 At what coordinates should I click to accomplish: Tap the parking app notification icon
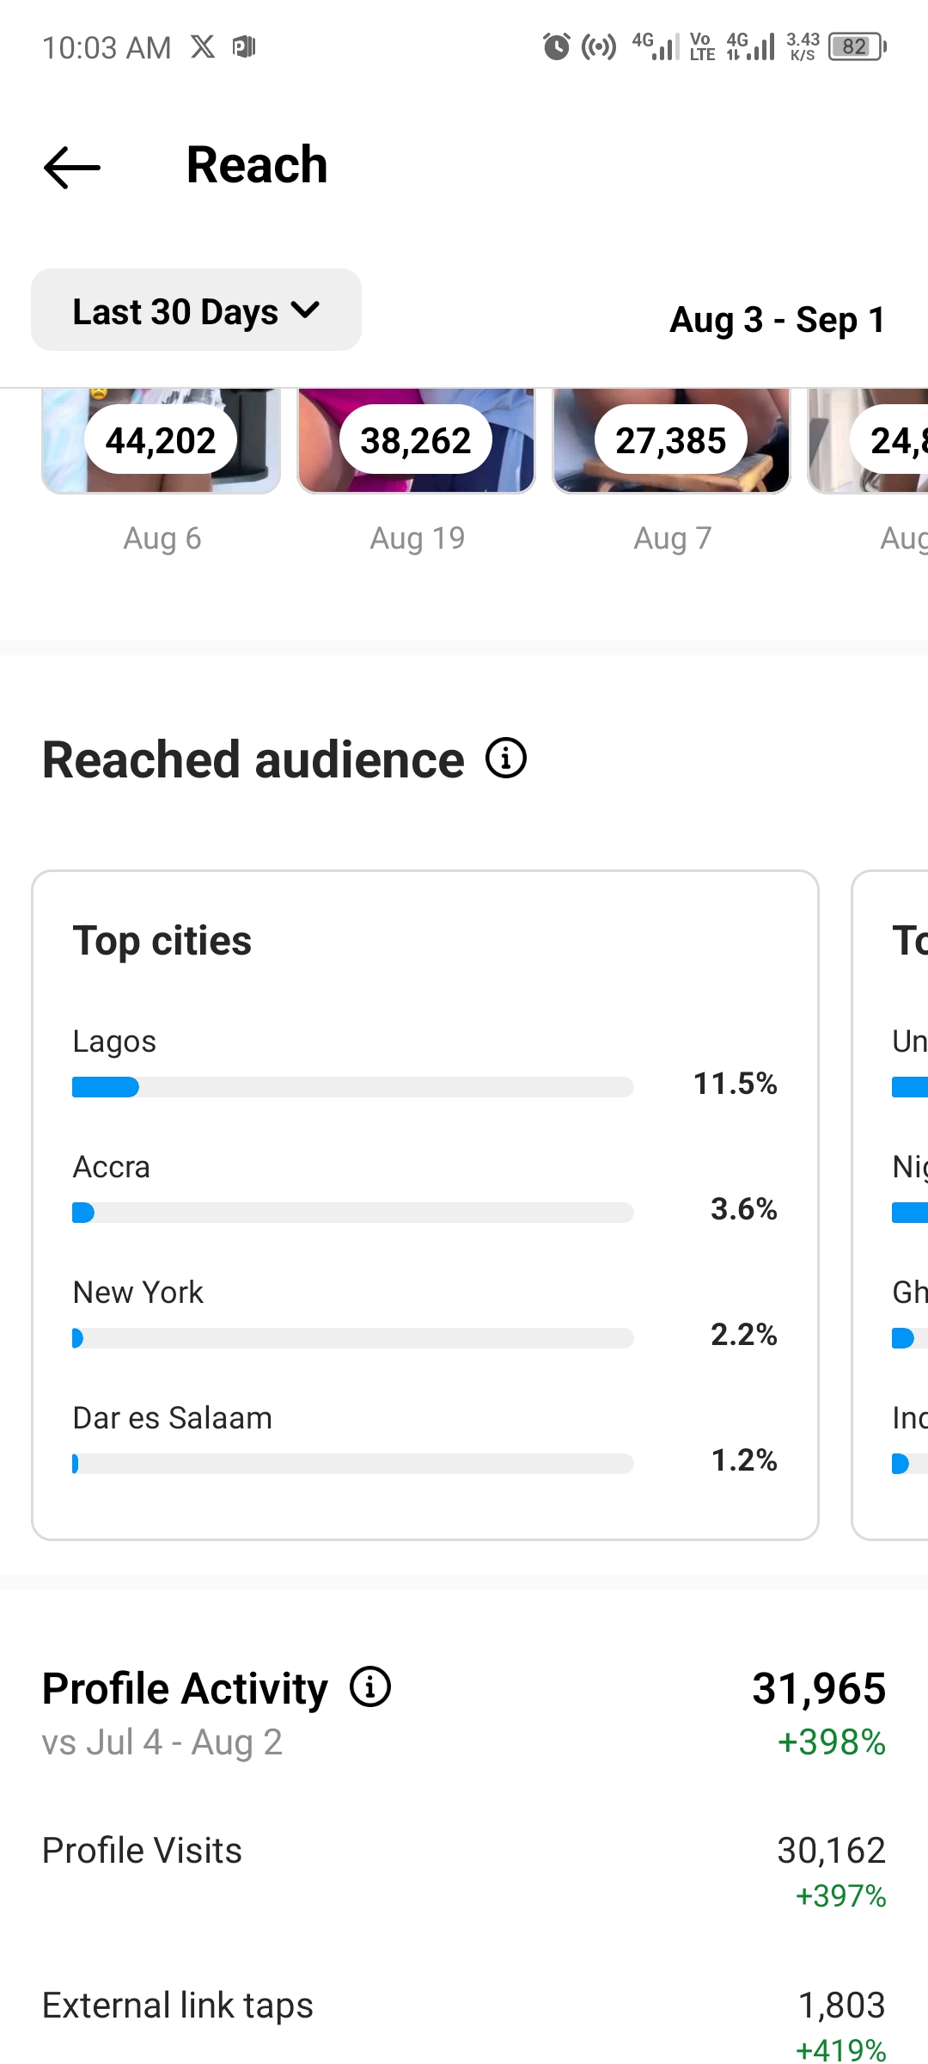(245, 46)
